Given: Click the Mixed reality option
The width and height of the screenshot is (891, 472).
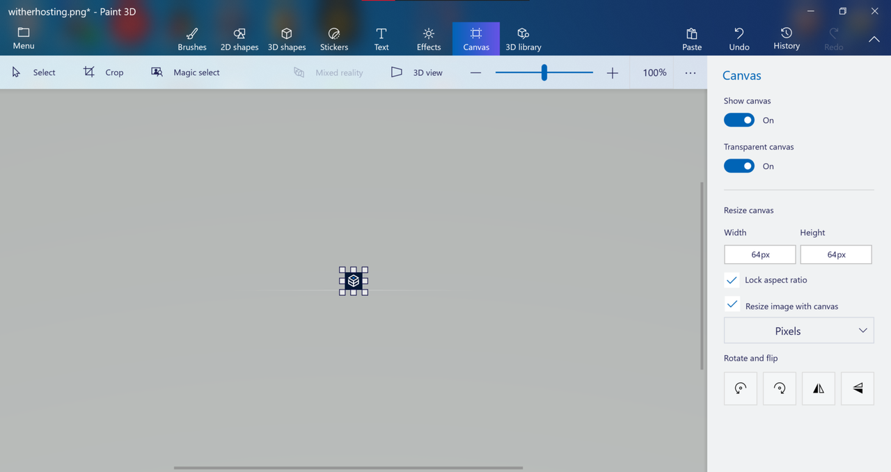Looking at the screenshot, I should point(329,72).
